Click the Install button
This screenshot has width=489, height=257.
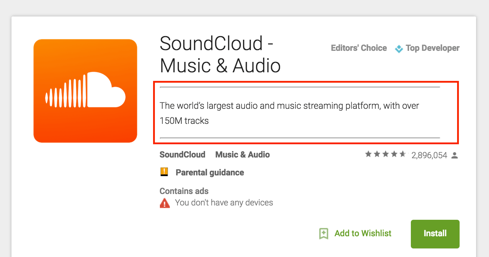(x=435, y=234)
